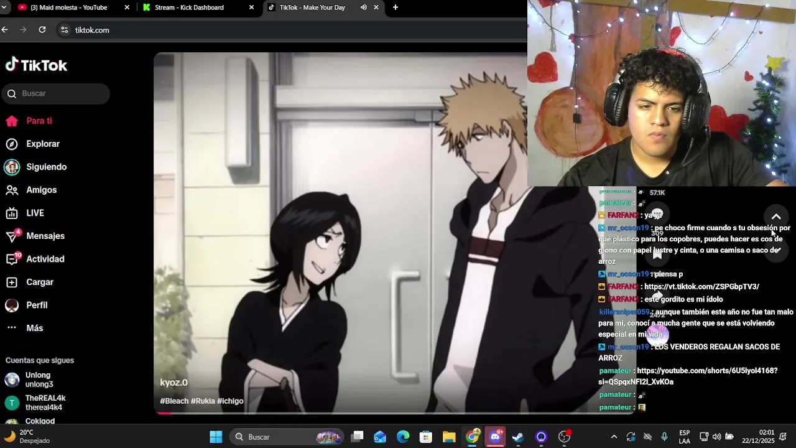This screenshot has width=796, height=448.
Task: Mute the TikTok tab audio
Action: click(364, 7)
